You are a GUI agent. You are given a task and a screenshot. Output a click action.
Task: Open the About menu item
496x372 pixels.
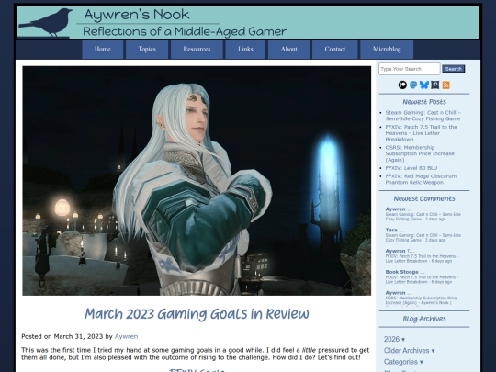pos(288,50)
